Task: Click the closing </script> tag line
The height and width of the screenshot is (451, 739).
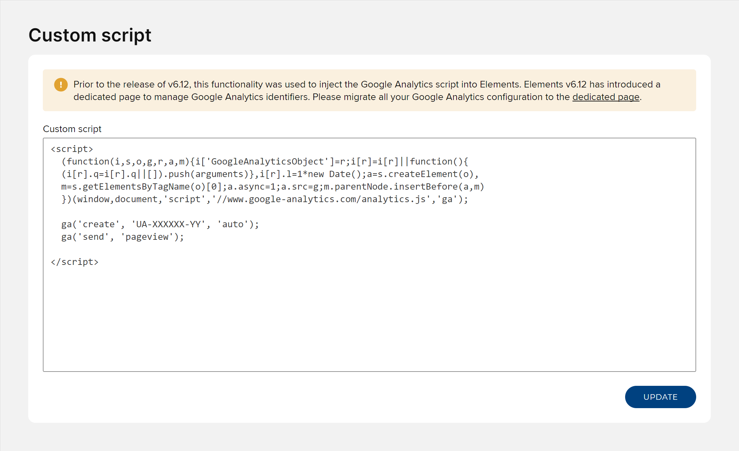Action: coord(75,262)
